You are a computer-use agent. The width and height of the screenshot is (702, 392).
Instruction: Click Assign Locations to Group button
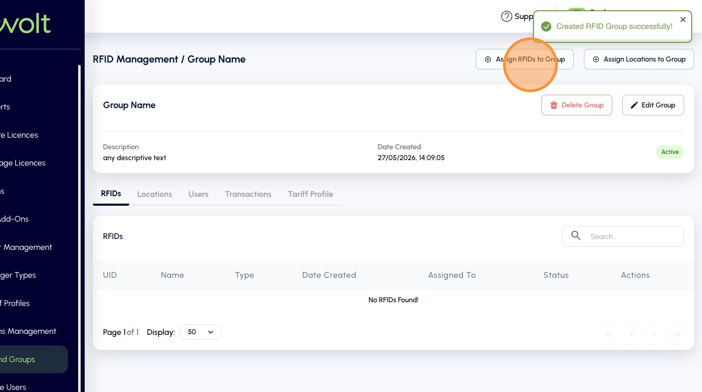point(639,59)
